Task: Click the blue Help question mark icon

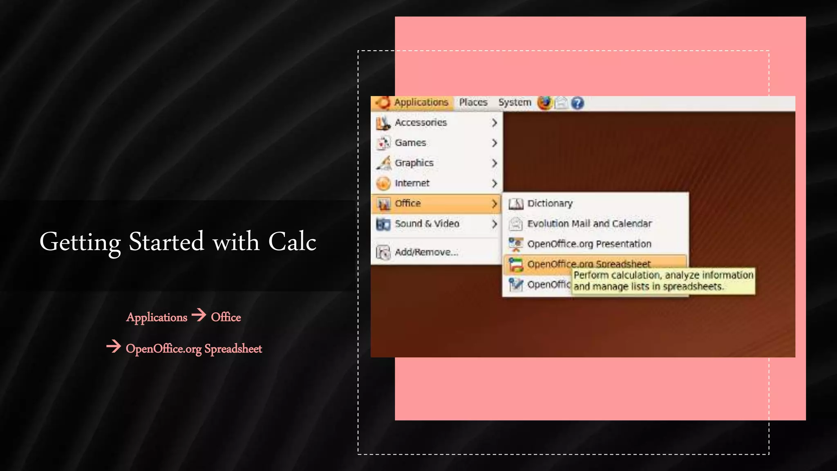Action: pos(577,103)
